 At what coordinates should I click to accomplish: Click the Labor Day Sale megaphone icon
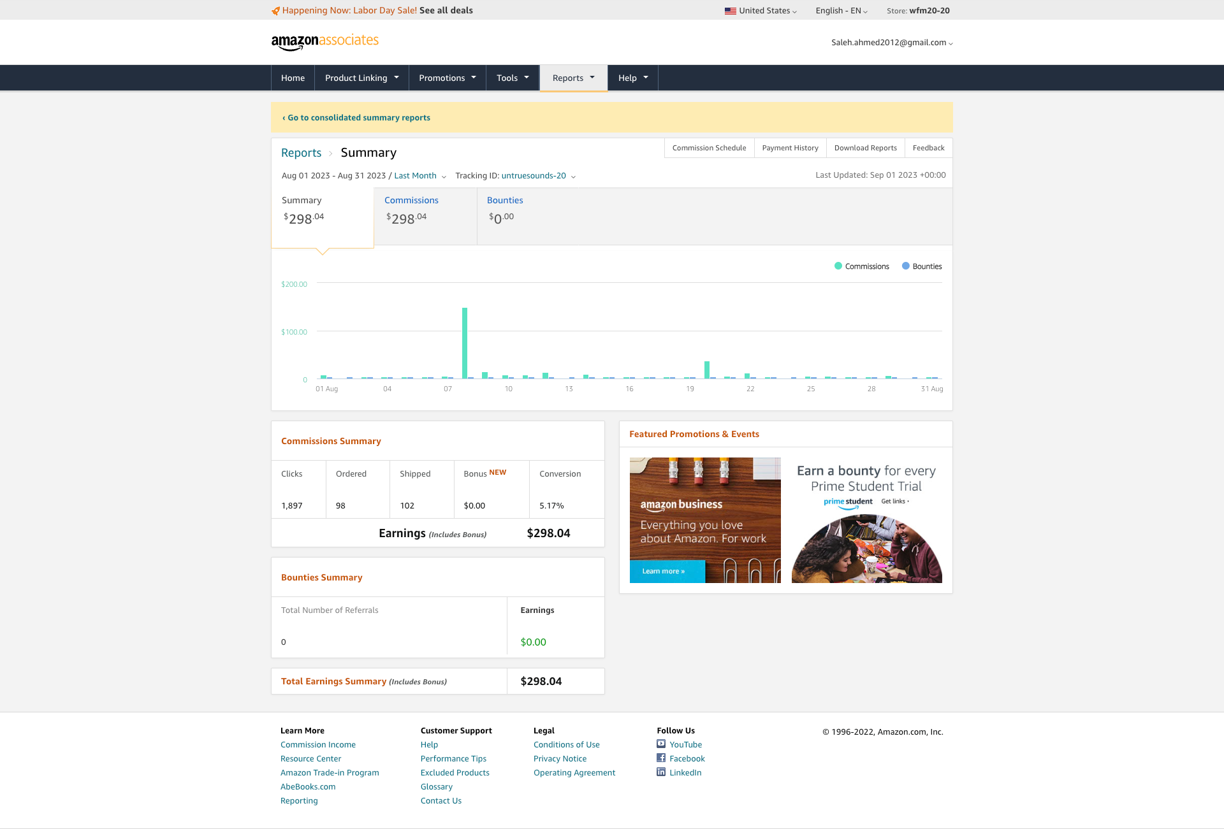tap(275, 11)
